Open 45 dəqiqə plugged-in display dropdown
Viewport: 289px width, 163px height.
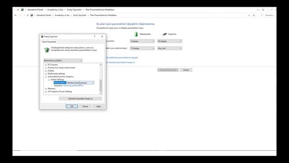tap(170, 41)
